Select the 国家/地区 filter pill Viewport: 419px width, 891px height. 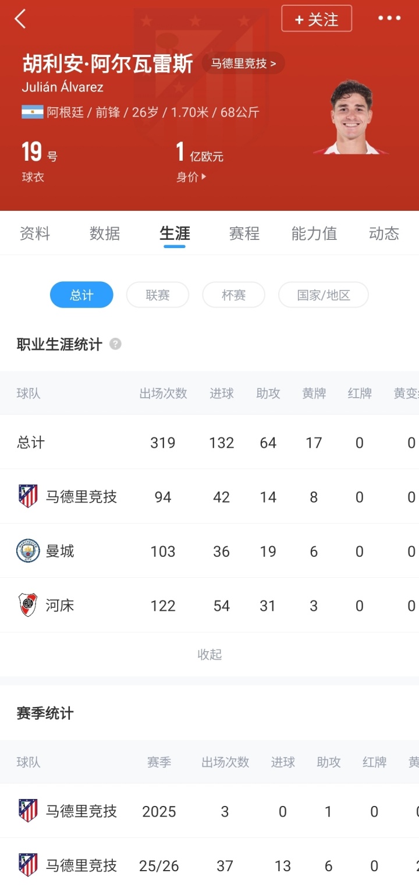pyautogui.click(x=324, y=295)
